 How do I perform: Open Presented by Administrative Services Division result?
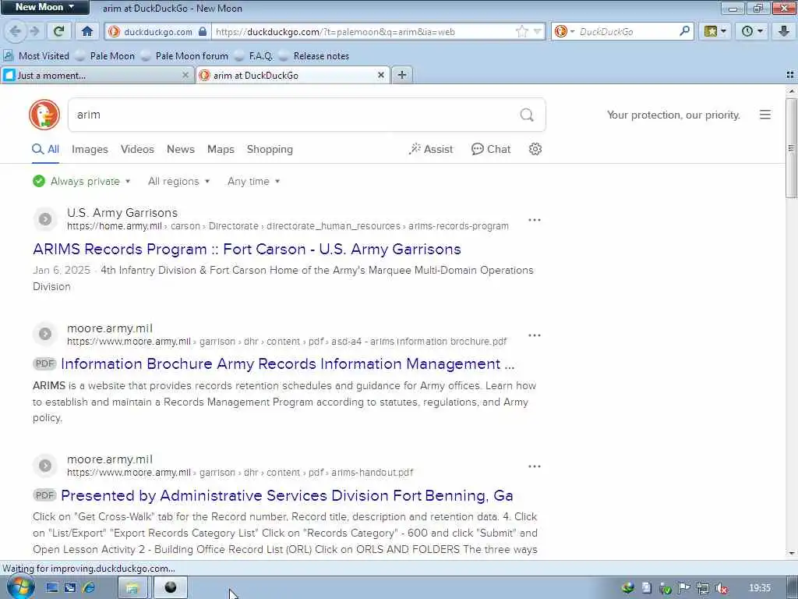pyautogui.click(x=287, y=495)
